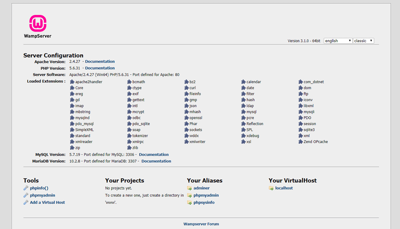Click the puzzle icon beside apache2handler
The image size is (400, 229).
coord(72,82)
